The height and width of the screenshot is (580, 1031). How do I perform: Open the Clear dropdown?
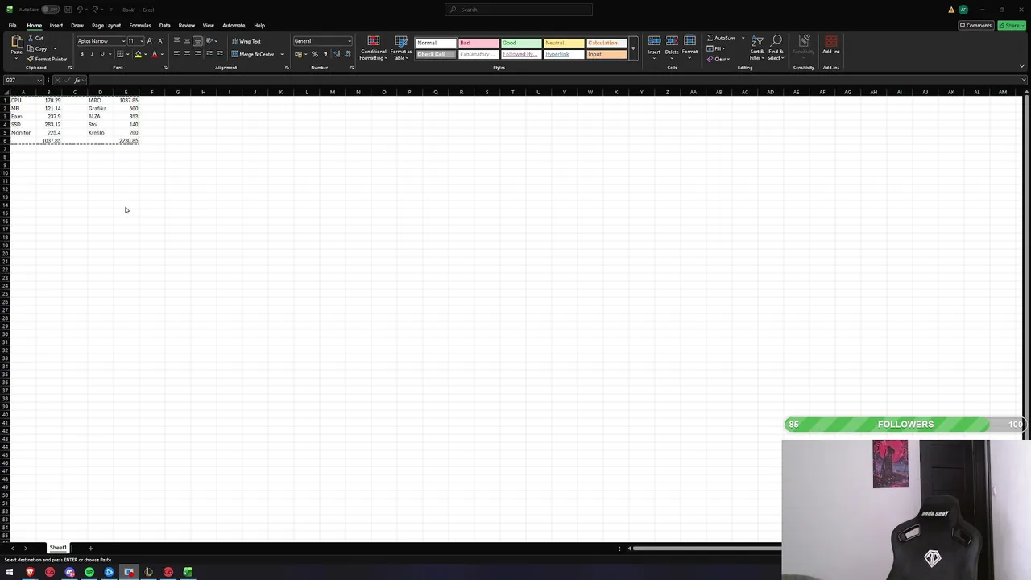pos(719,59)
